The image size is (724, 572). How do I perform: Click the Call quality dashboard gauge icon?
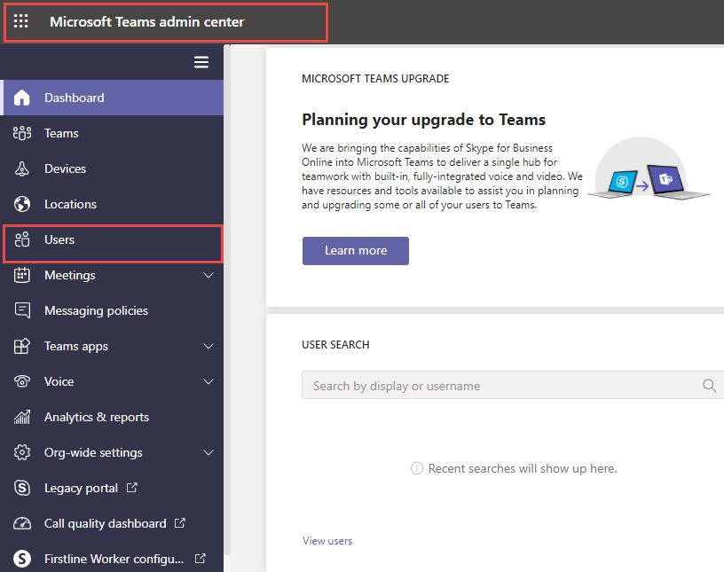pyautogui.click(x=21, y=523)
